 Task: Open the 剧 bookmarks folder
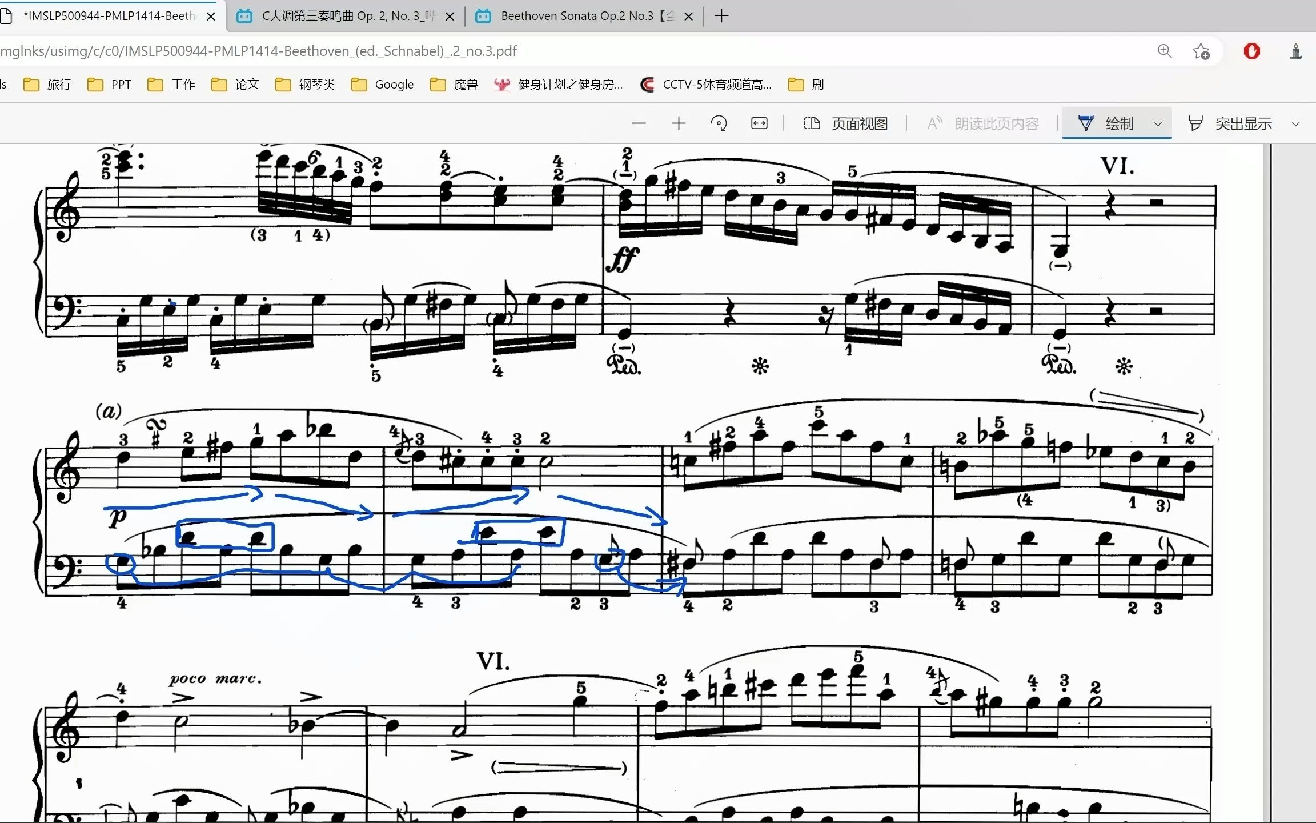(806, 85)
